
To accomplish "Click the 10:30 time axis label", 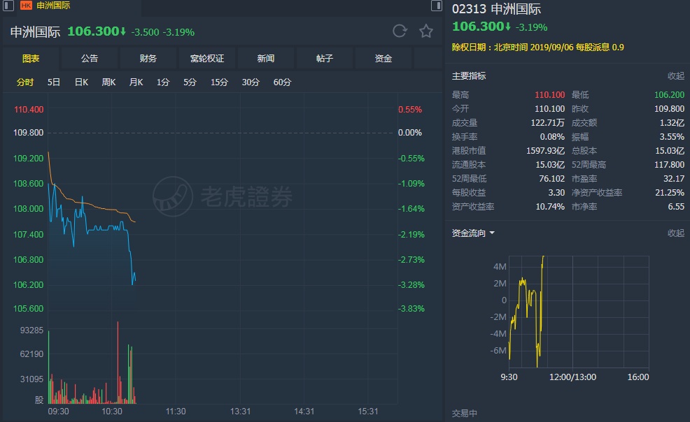I will [x=112, y=412].
